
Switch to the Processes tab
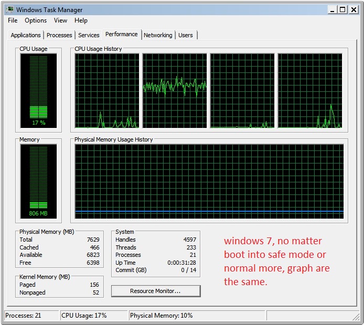click(59, 35)
